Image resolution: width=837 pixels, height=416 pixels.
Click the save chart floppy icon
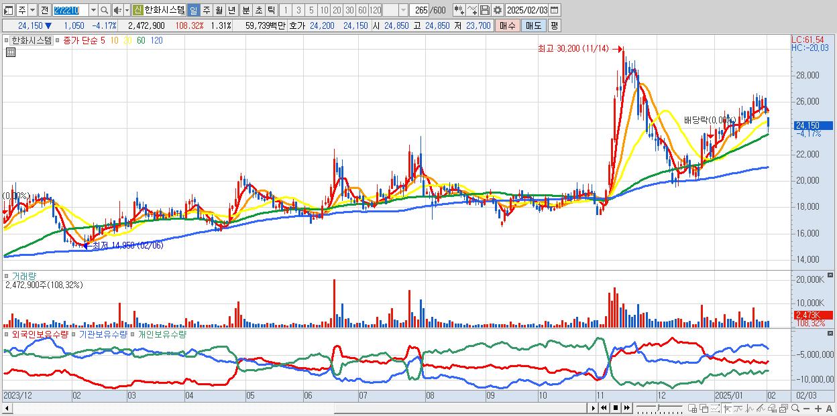tap(484, 10)
